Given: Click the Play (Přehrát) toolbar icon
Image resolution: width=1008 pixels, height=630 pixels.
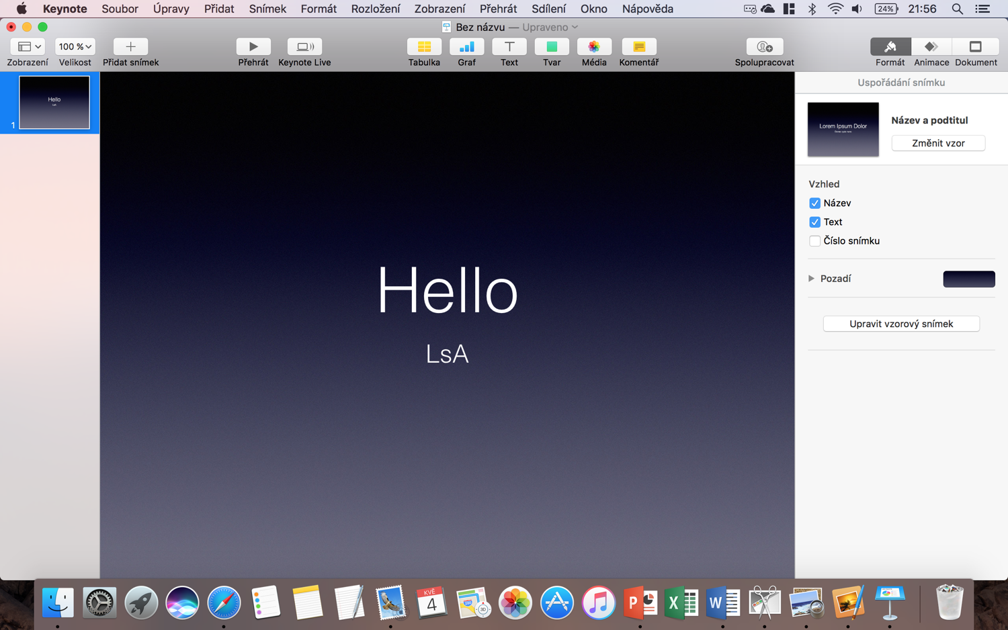Looking at the screenshot, I should (253, 47).
